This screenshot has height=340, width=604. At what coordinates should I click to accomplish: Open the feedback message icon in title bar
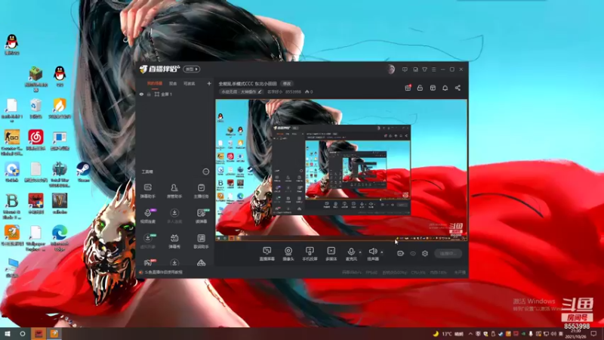[x=405, y=70]
